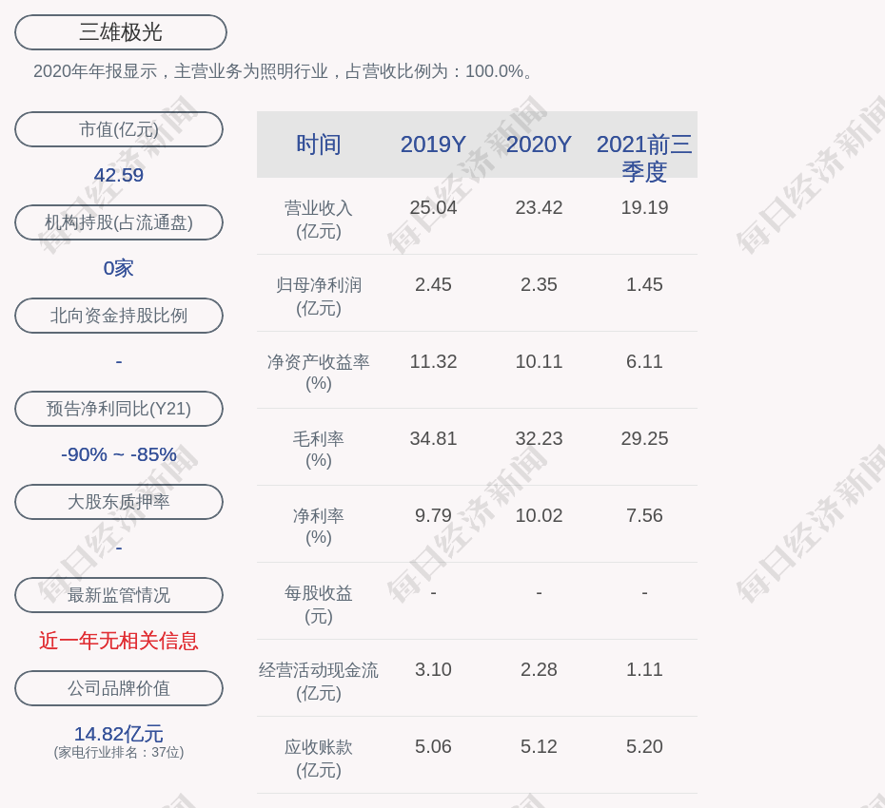
Task: Select the net profit value 2.35
Action: point(539,285)
